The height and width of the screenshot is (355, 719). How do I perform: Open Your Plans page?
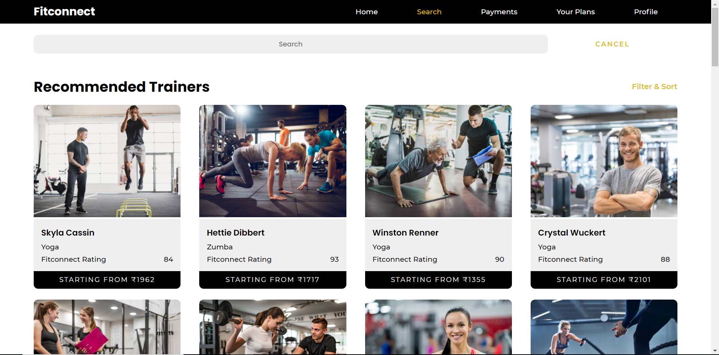pos(576,12)
